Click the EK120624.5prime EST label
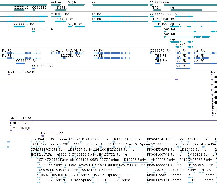217x184 pixels. tap(126, 139)
